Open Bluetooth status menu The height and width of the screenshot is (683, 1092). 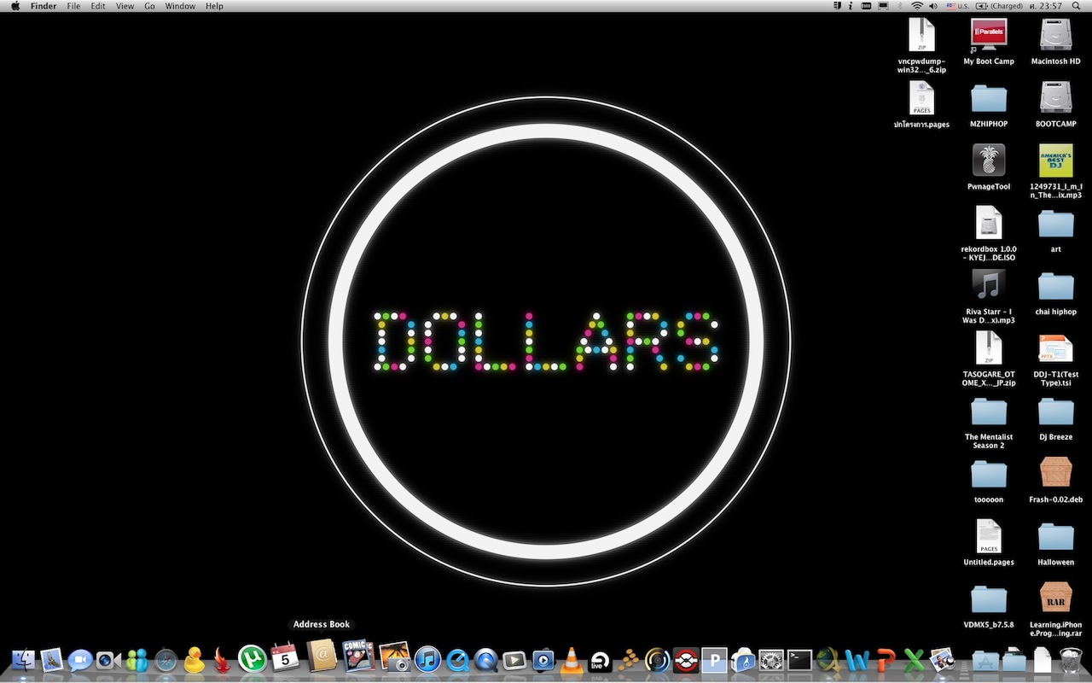[900, 6]
